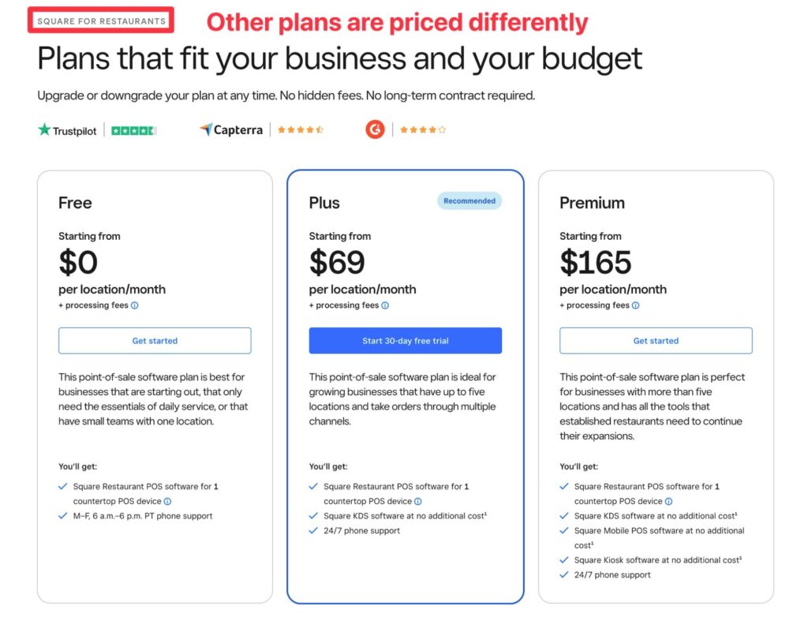Image resolution: width=808 pixels, height=621 pixels.
Task: Click the $165 Premium price text
Action: 596,262
